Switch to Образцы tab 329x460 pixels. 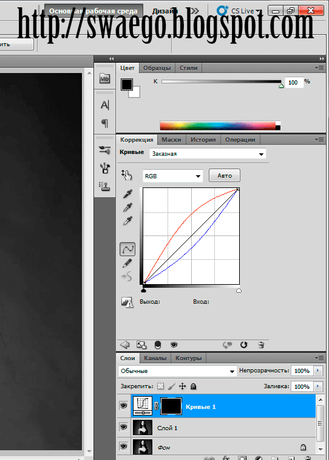coord(157,68)
